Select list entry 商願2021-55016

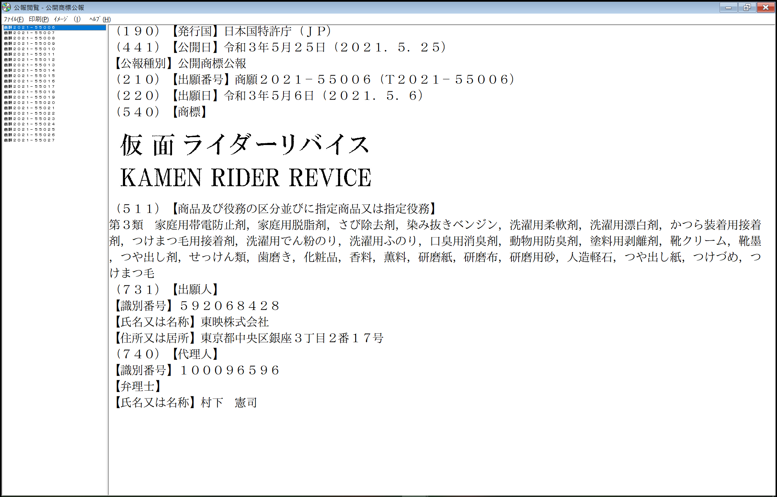[x=30, y=81]
